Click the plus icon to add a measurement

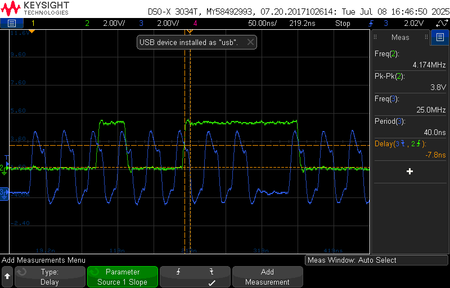409,171
